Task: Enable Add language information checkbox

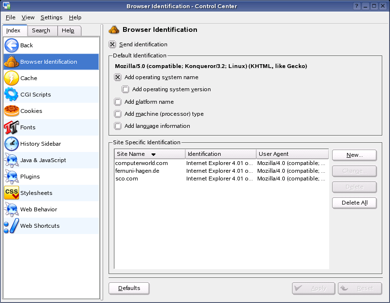Action: click(x=118, y=126)
